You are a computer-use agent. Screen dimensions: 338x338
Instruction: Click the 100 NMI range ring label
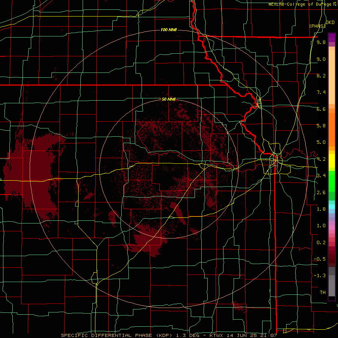169,30
